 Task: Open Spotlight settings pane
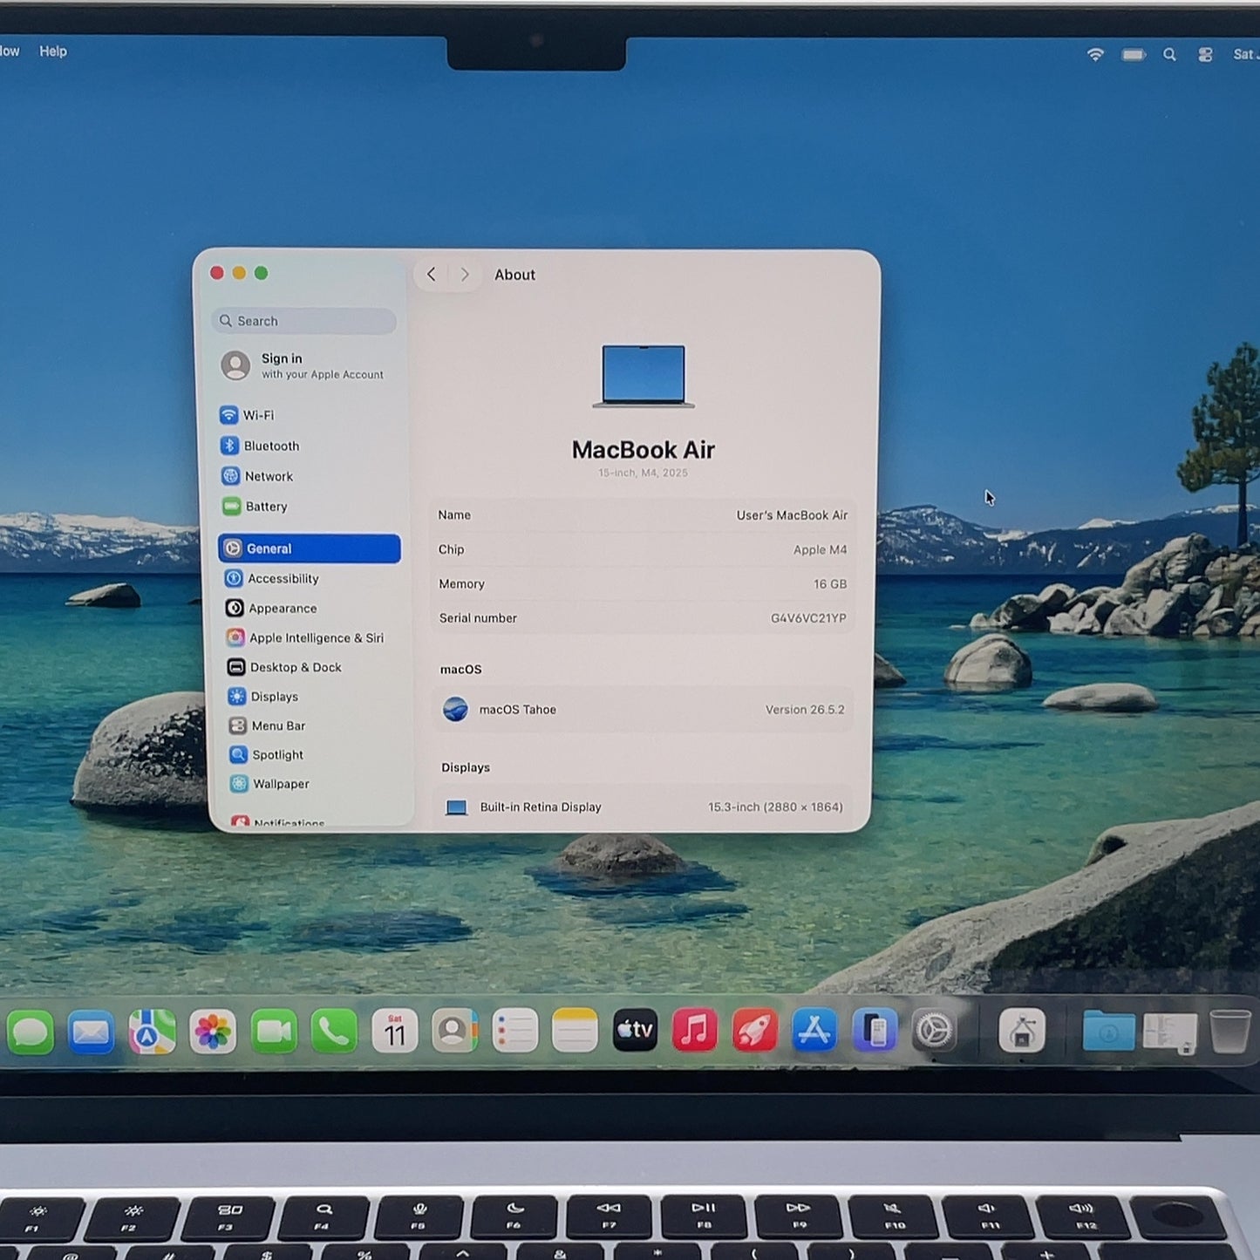point(267,754)
